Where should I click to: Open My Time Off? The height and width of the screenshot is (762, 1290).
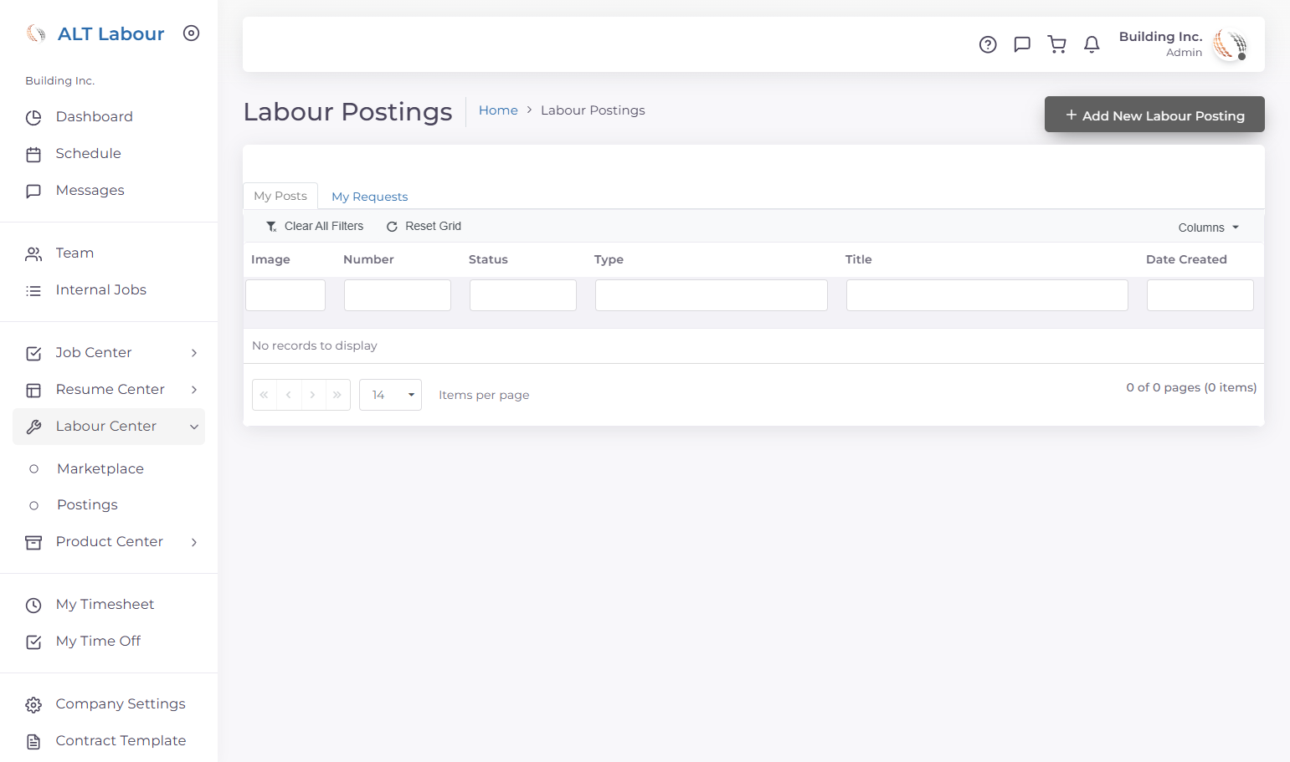click(x=109, y=642)
